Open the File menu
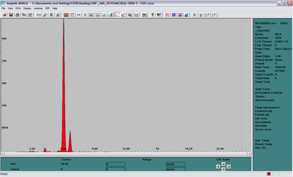 (x=3, y=8)
